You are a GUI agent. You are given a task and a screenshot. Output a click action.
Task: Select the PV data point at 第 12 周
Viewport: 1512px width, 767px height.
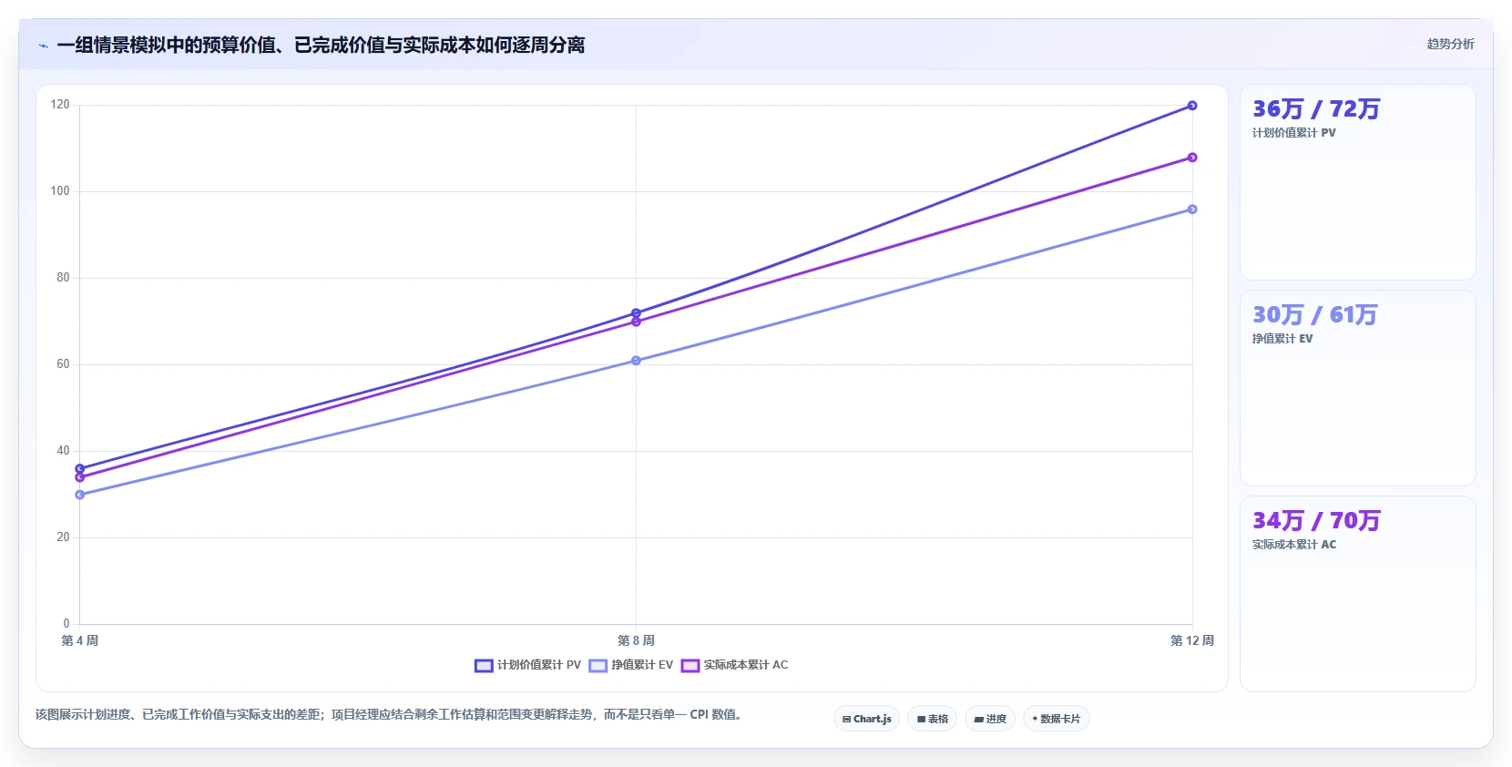point(1192,106)
